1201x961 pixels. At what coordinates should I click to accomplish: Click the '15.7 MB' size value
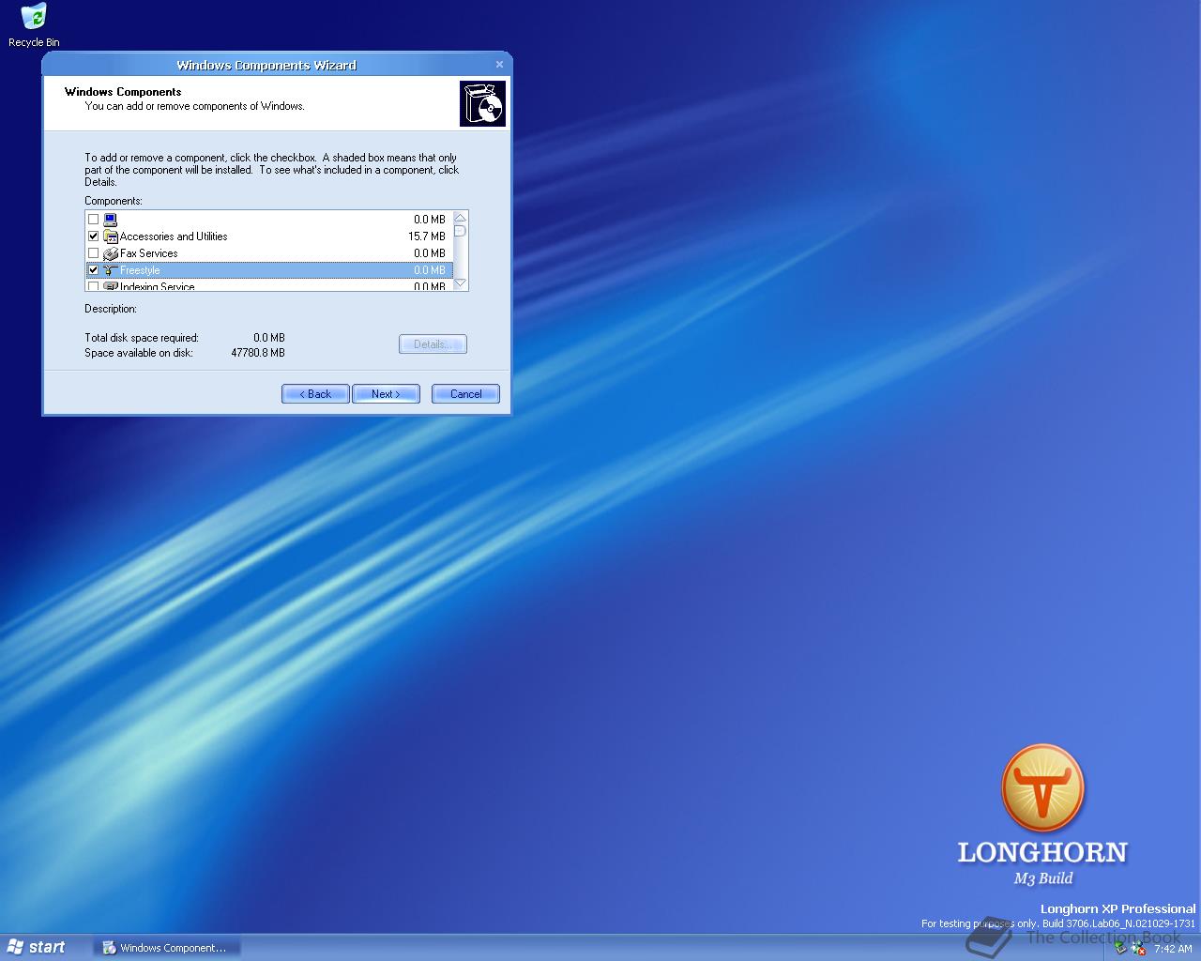click(x=427, y=236)
